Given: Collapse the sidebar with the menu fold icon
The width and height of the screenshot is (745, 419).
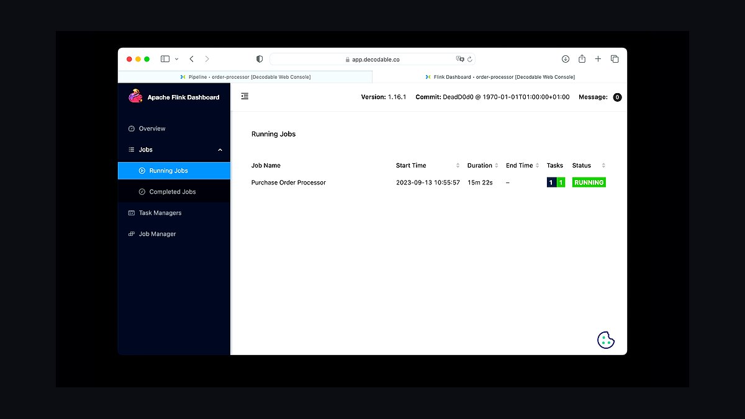Looking at the screenshot, I should [x=245, y=96].
